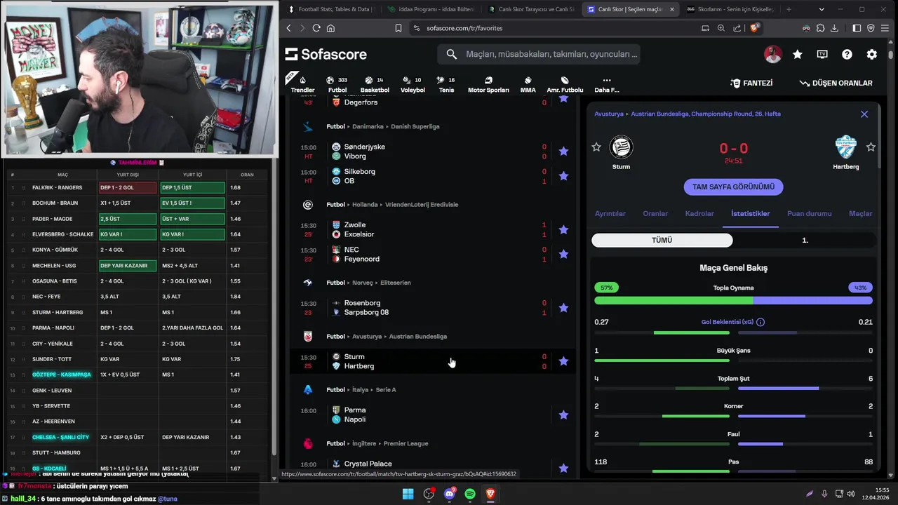The height and width of the screenshot is (505, 898).
Task: Select 1. half statistics period
Action: coord(805,240)
